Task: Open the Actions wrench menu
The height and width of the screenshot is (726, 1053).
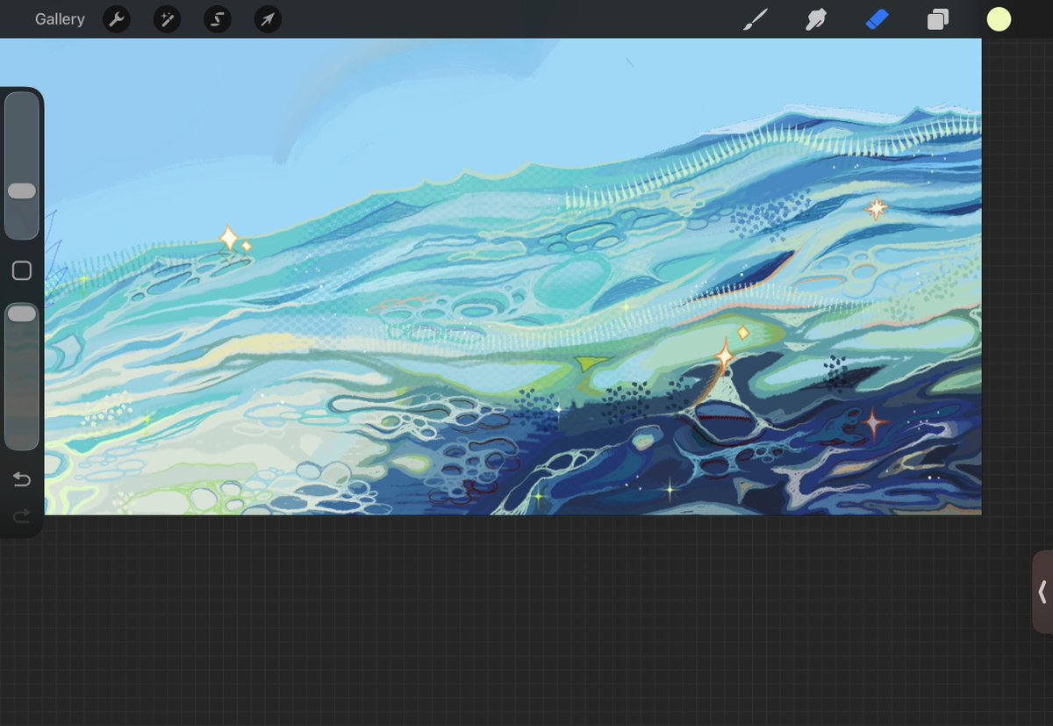Action: point(117,19)
